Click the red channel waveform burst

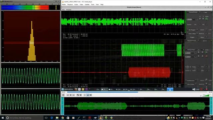click(149, 72)
